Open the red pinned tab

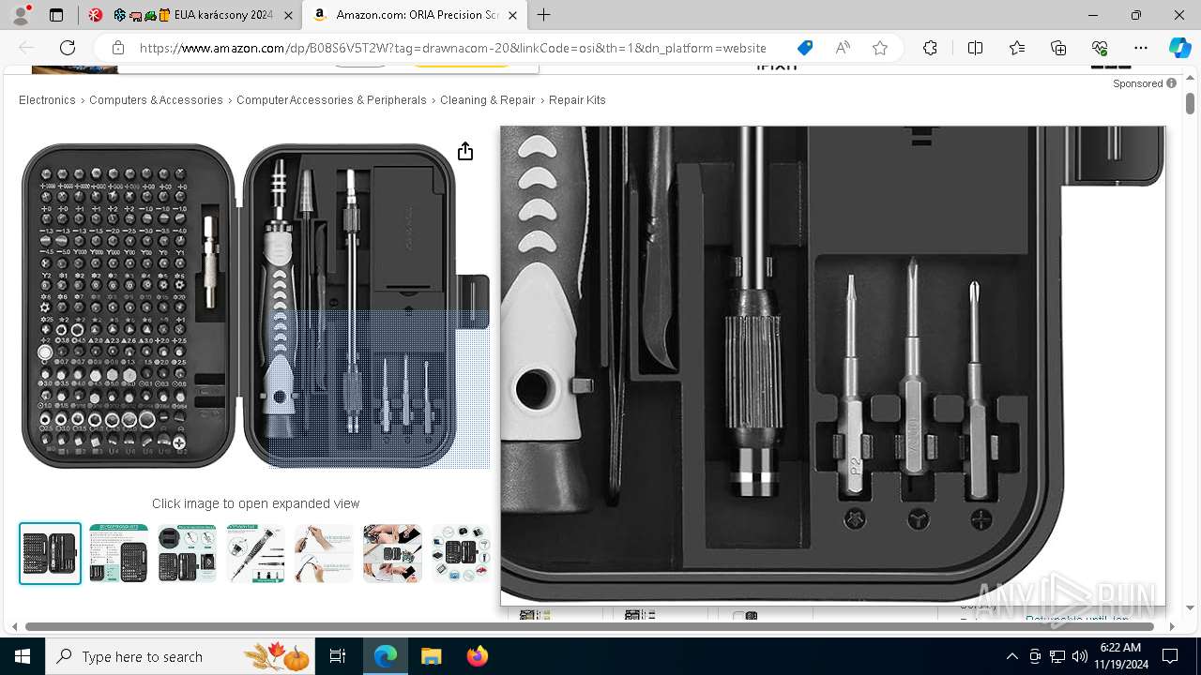tap(94, 15)
